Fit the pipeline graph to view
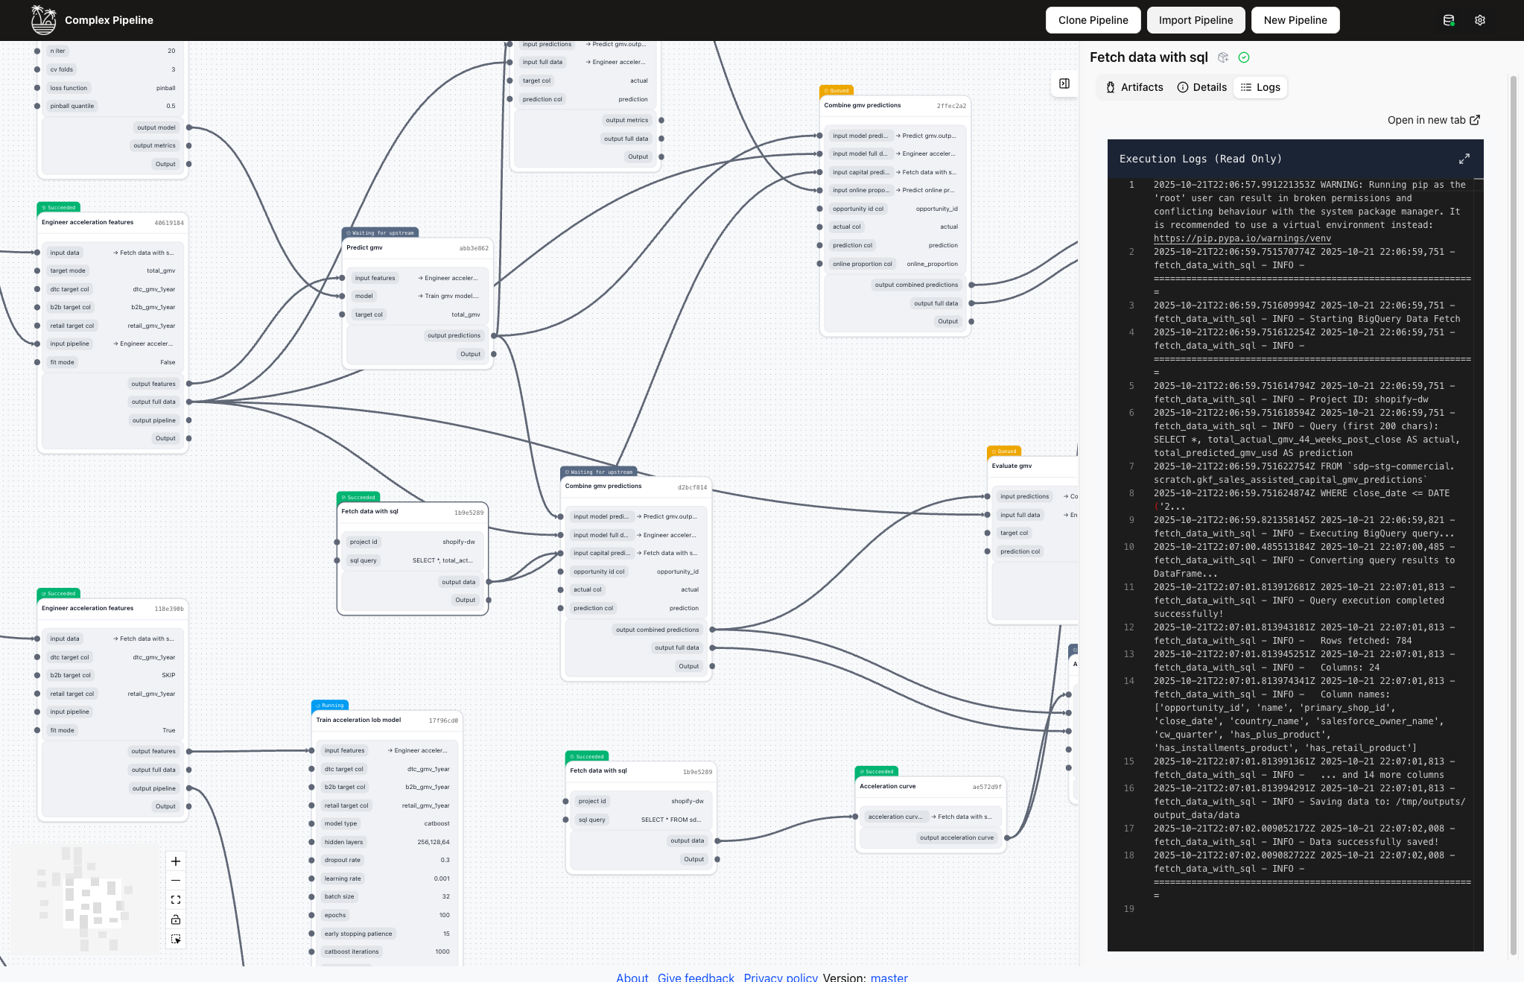The height and width of the screenshot is (982, 1524). click(x=176, y=899)
